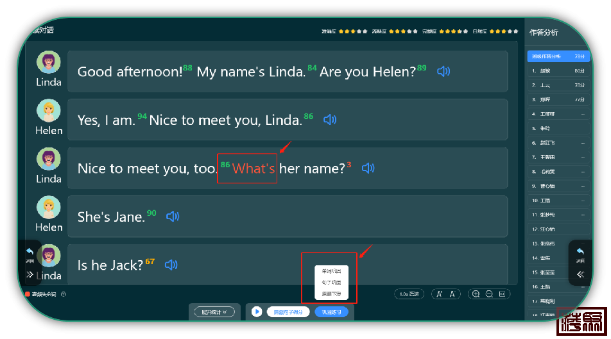Play audio for "Is he Jack?" line

point(171,265)
